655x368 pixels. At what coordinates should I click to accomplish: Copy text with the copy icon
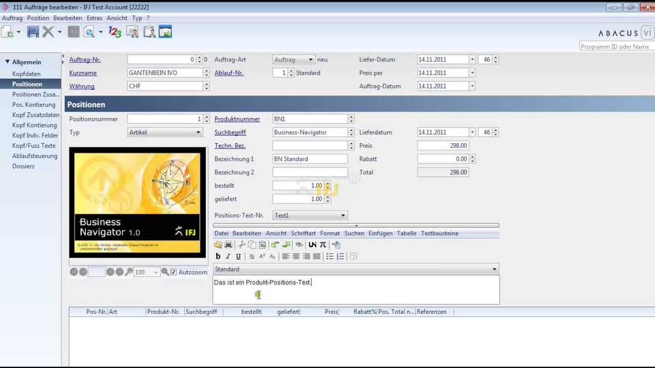[252, 245]
